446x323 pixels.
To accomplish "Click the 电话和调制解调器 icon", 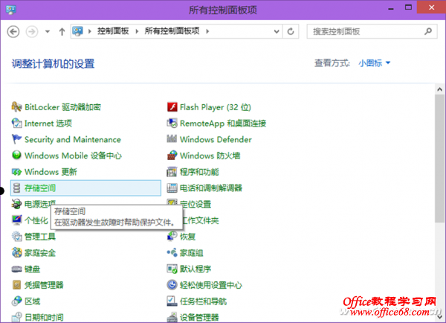I will point(172,188).
